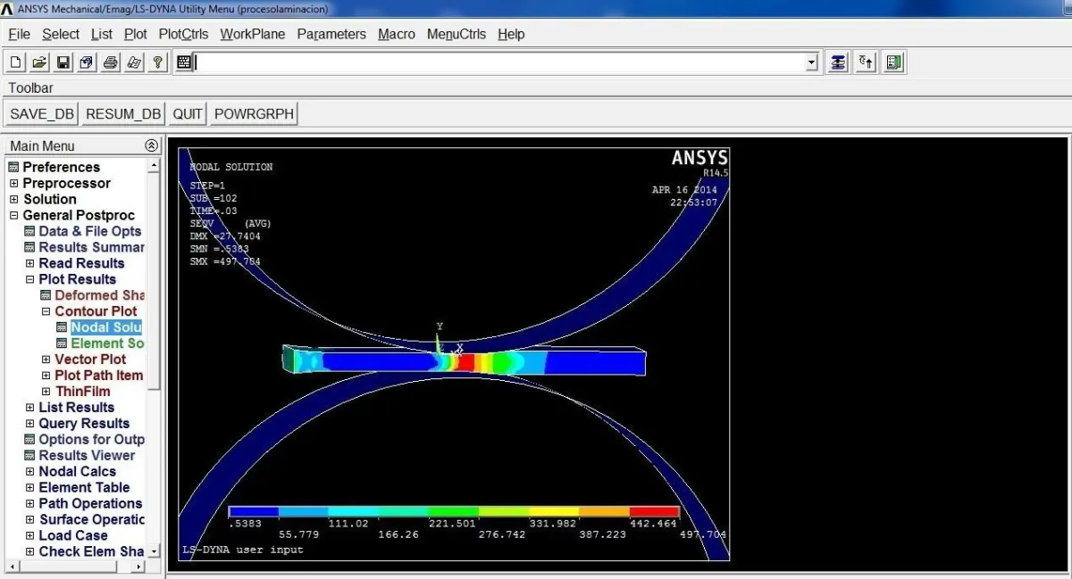Expand the List Results node
This screenshot has width=1072, height=579.
pyautogui.click(x=29, y=408)
